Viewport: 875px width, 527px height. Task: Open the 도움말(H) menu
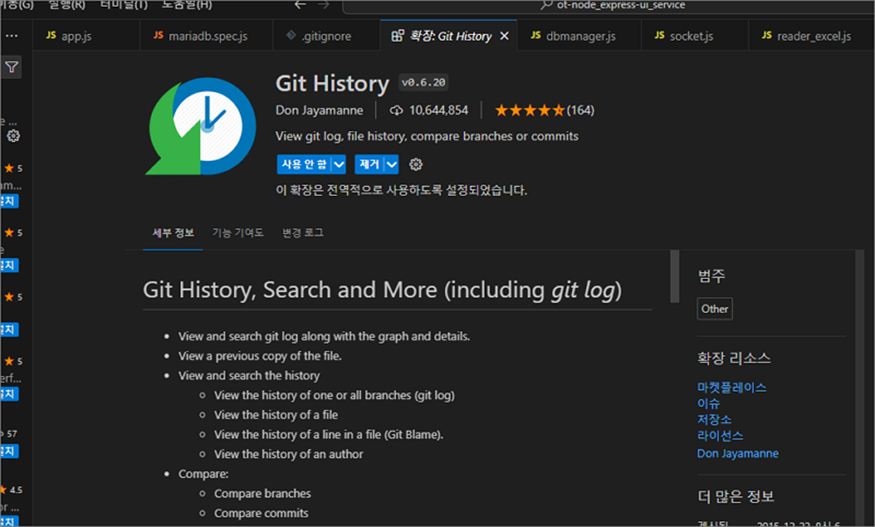click(187, 5)
